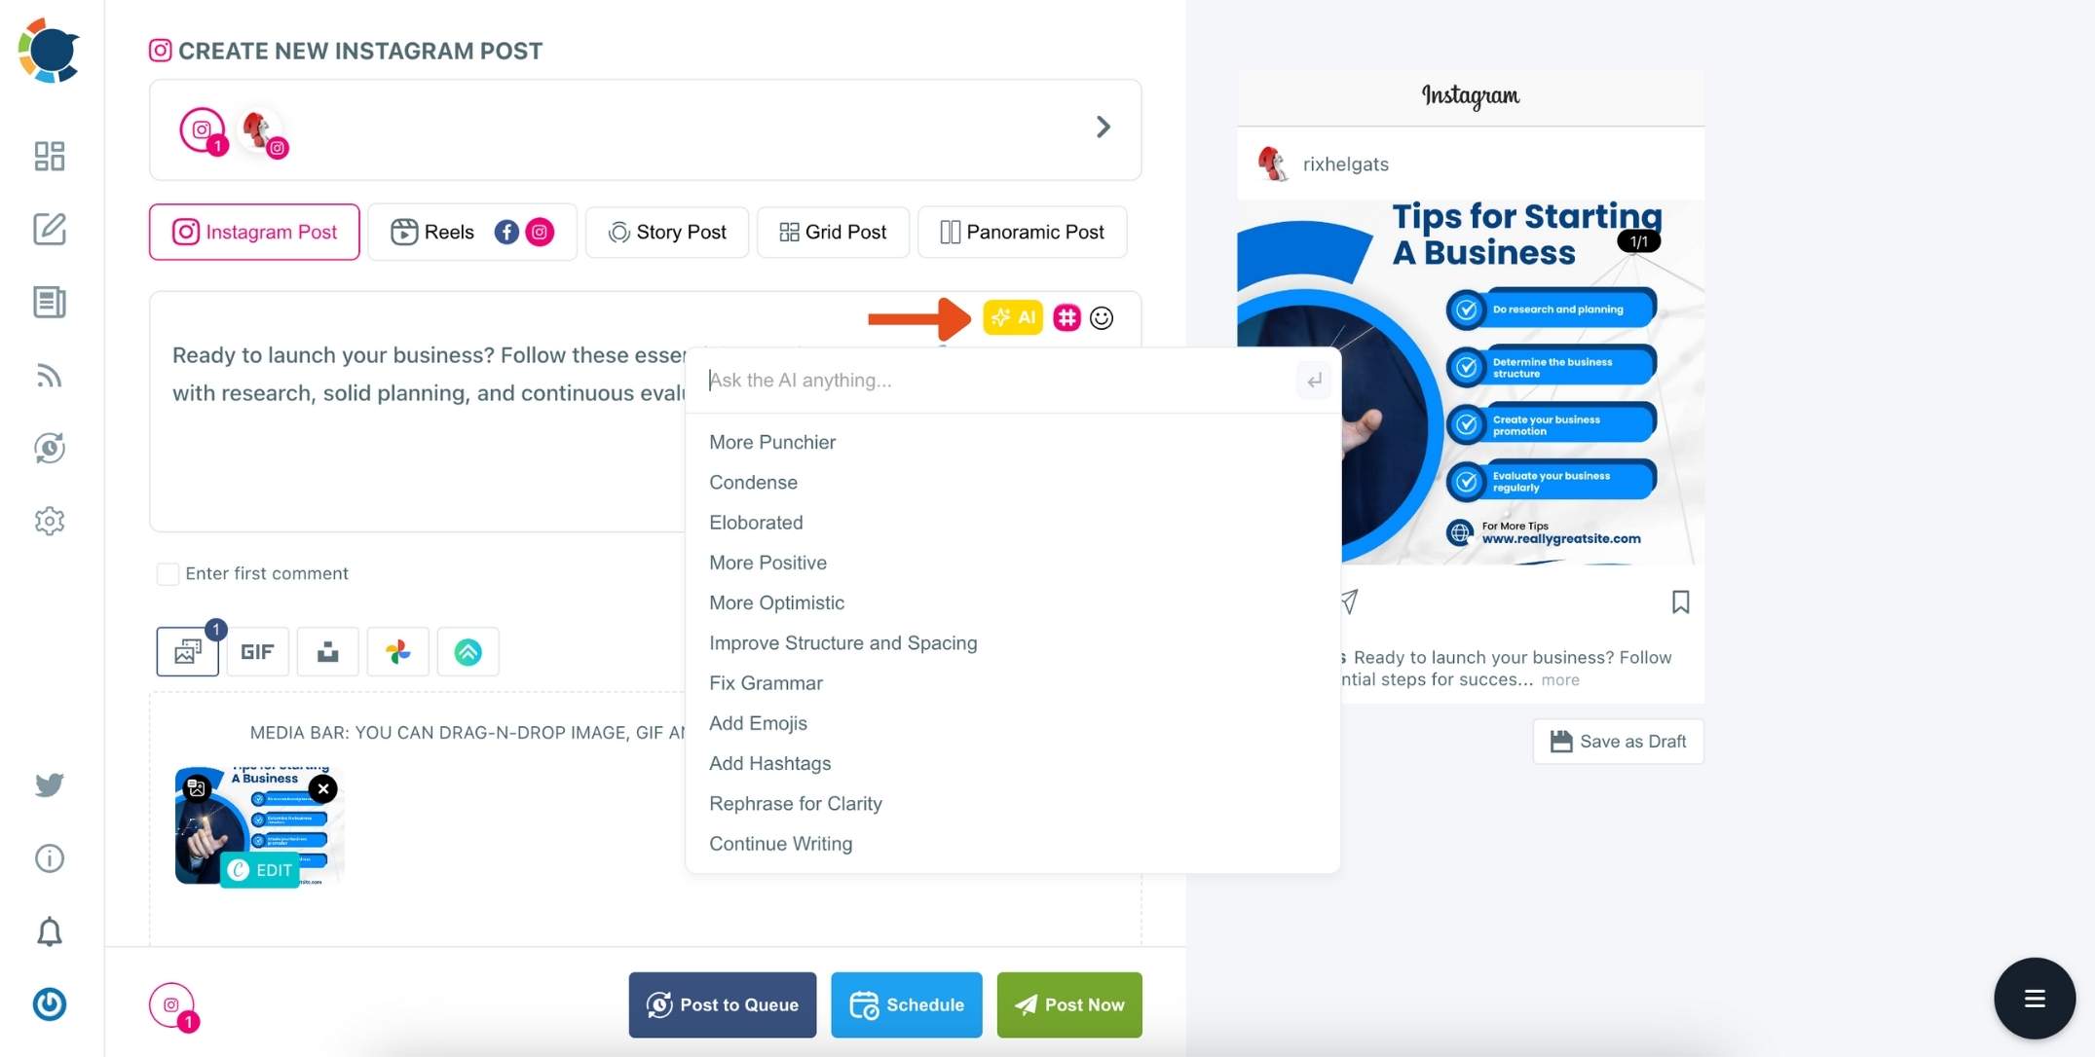This screenshot has height=1057, width=2095.
Task: Open the dashboard grid icon in the sidebar
Action: (49, 156)
